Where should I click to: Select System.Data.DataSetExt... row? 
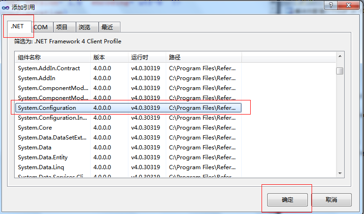(128, 138)
